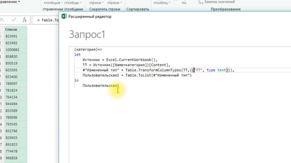Click the final 'Пользовательская1' result line
The height and width of the screenshot is (163, 291).
[x=101, y=86]
